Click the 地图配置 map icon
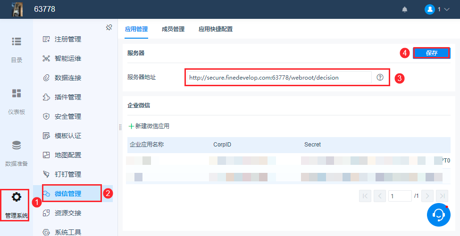This screenshot has height=236, width=460. pyautogui.click(x=46, y=155)
